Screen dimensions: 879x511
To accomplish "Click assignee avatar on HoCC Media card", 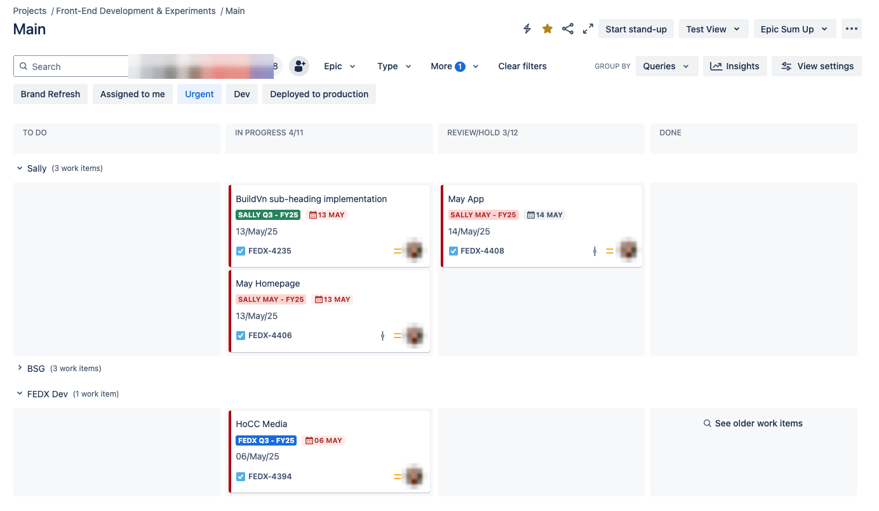I will 415,476.
